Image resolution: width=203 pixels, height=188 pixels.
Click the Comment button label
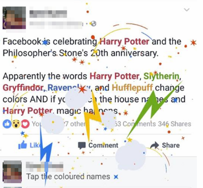tap(103, 145)
